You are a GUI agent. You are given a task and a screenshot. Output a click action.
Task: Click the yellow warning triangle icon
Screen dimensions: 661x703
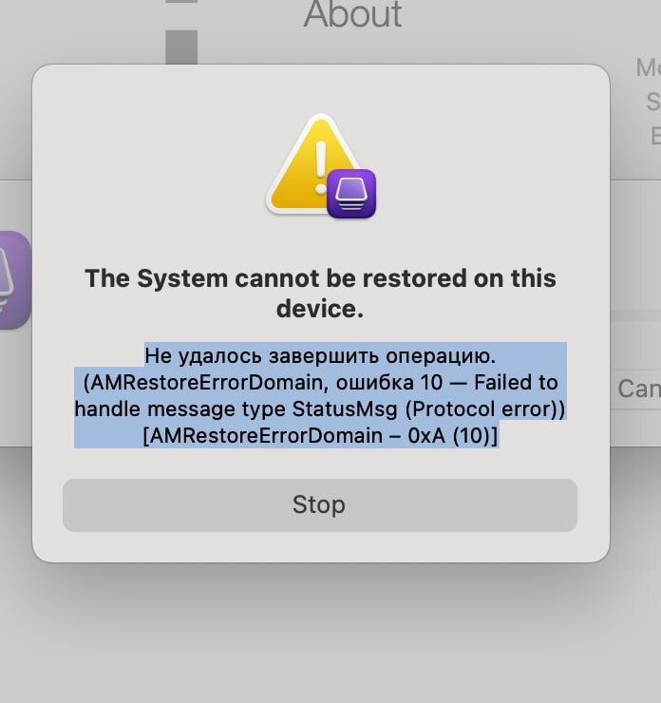[x=304, y=171]
